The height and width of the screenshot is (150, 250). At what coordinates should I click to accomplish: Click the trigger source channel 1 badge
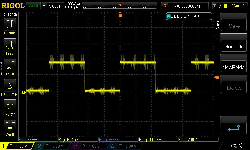pyautogui.click(x=226, y=6)
